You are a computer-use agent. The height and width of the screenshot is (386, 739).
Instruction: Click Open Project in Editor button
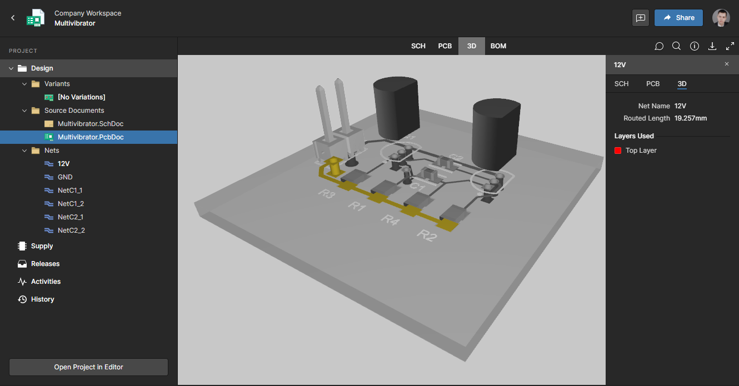[x=88, y=367]
